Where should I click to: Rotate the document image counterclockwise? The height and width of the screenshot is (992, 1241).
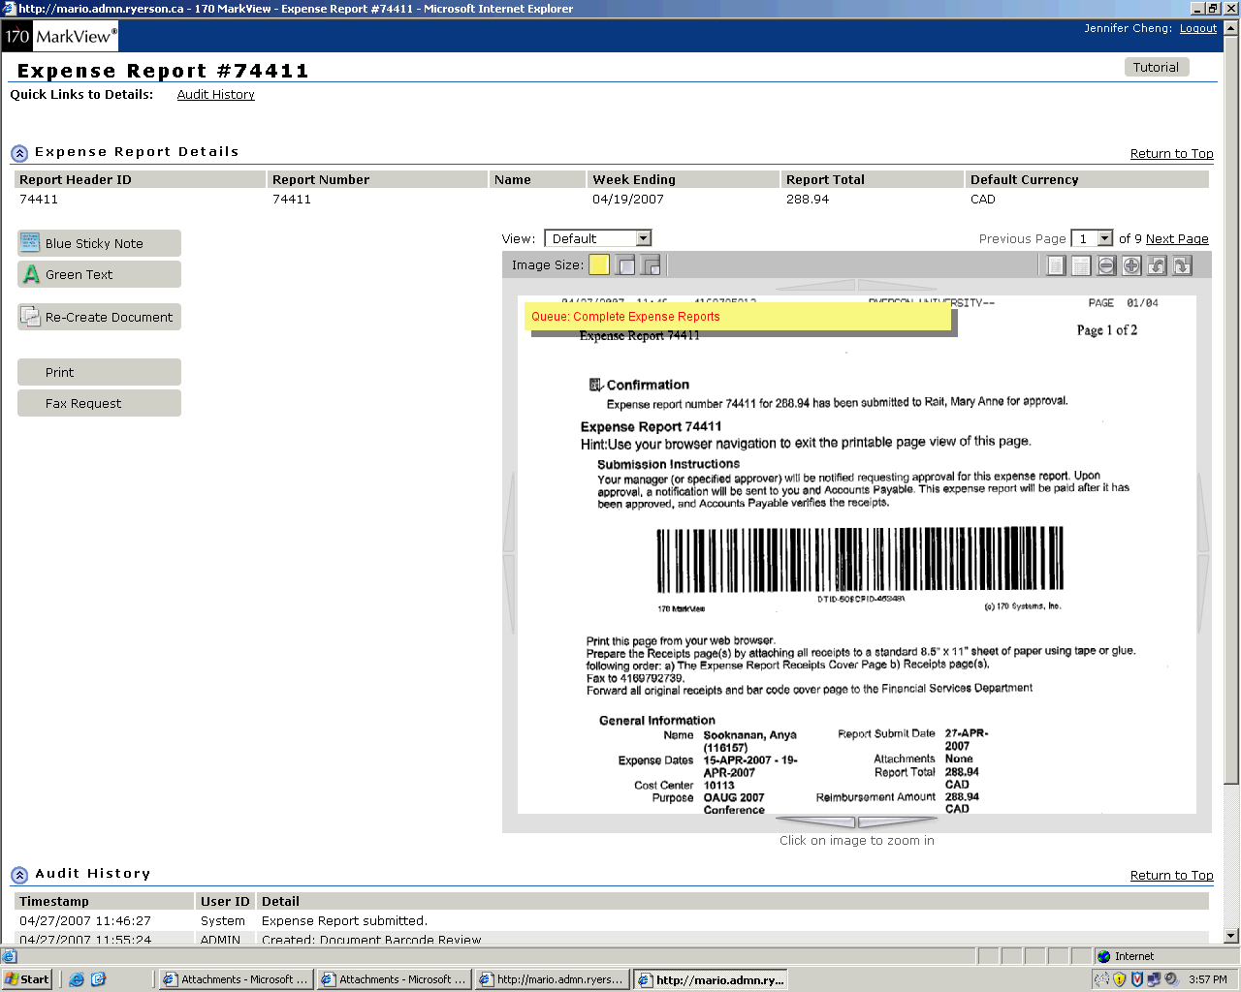[1157, 265]
